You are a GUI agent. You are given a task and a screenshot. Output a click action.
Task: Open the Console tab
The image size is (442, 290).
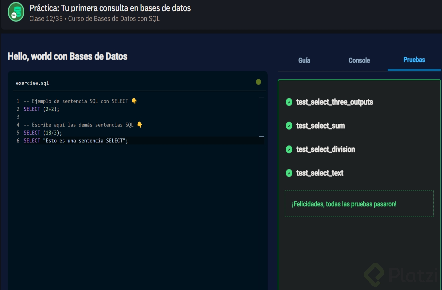[359, 60]
